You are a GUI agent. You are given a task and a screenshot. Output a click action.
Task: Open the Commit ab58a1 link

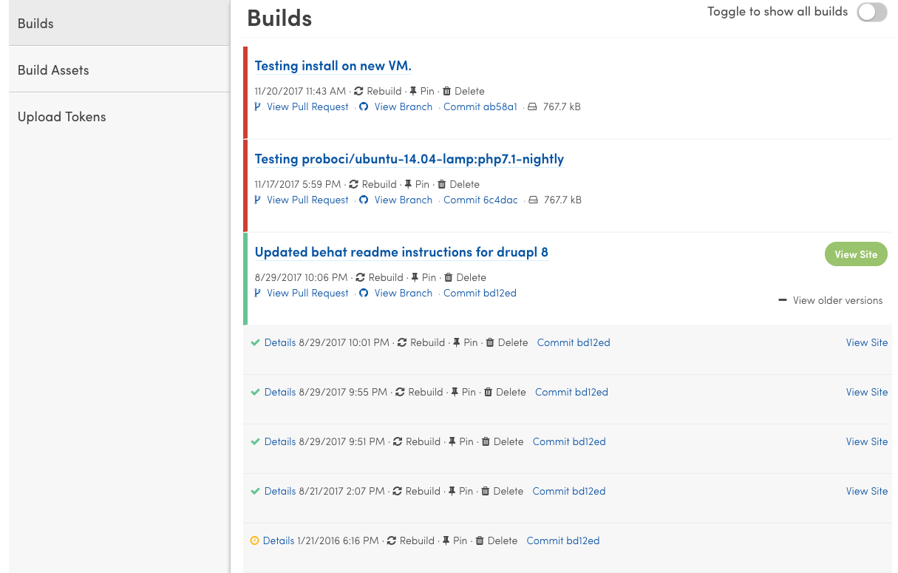(480, 106)
